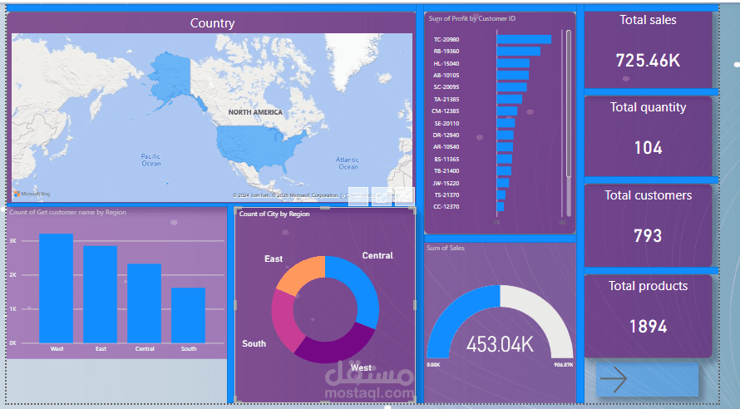Image resolution: width=740 pixels, height=409 pixels.
Task: Click the scrollbar of the Profit by Customer chart
Action: click(569, 104)
